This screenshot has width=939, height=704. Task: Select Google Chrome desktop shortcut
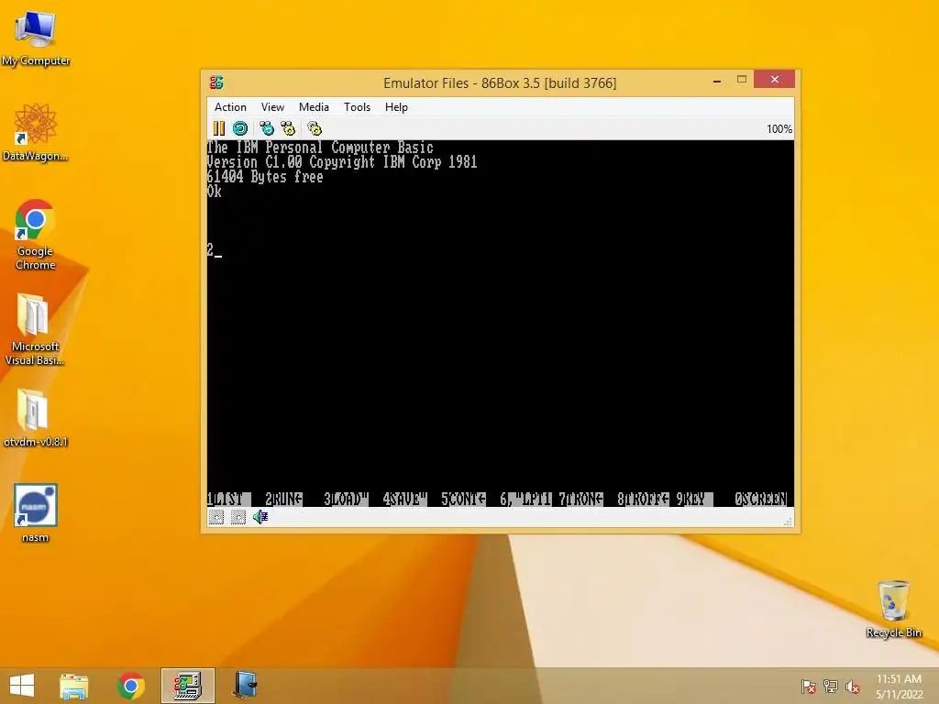pyautogui.click(x=36, y=236)
